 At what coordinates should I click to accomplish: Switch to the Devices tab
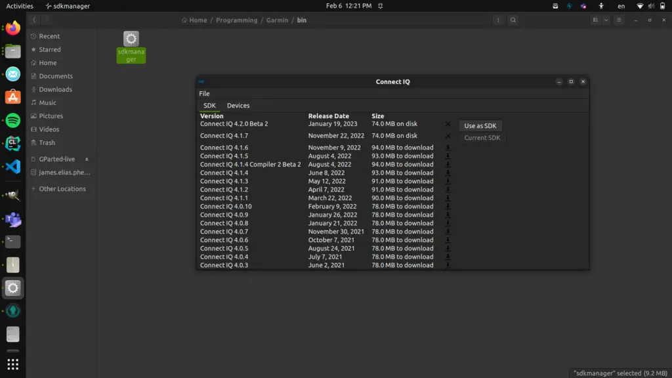pos(238,106)
